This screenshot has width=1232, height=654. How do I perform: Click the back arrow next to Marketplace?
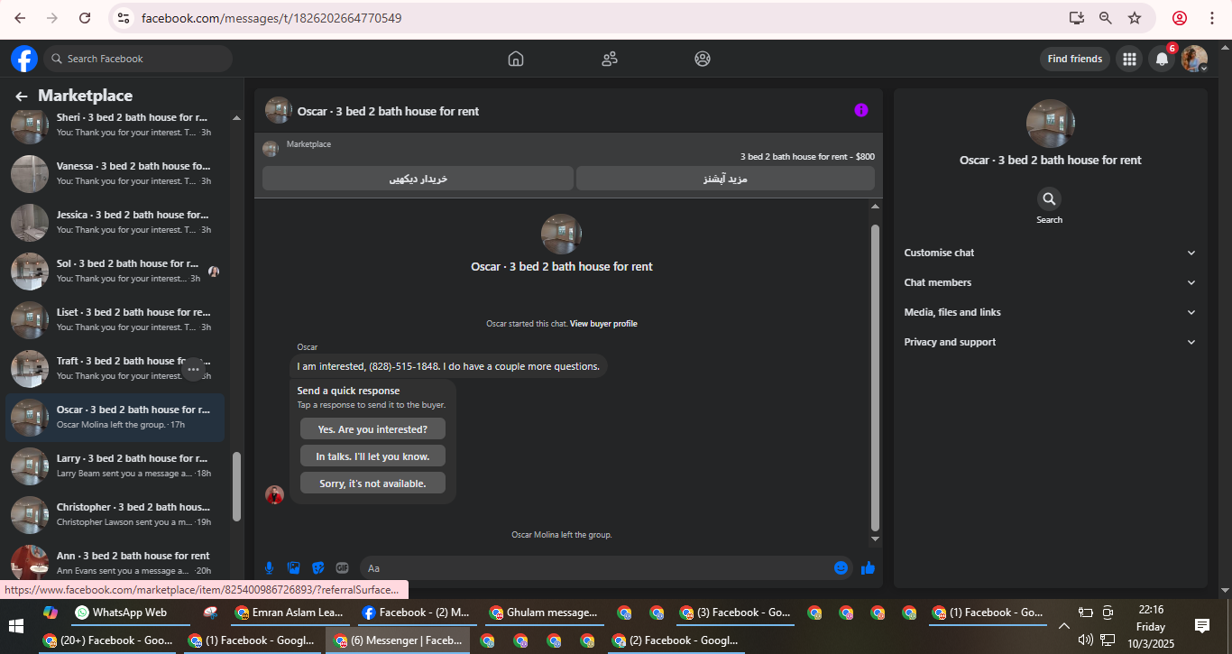click(x=22, y=97)
